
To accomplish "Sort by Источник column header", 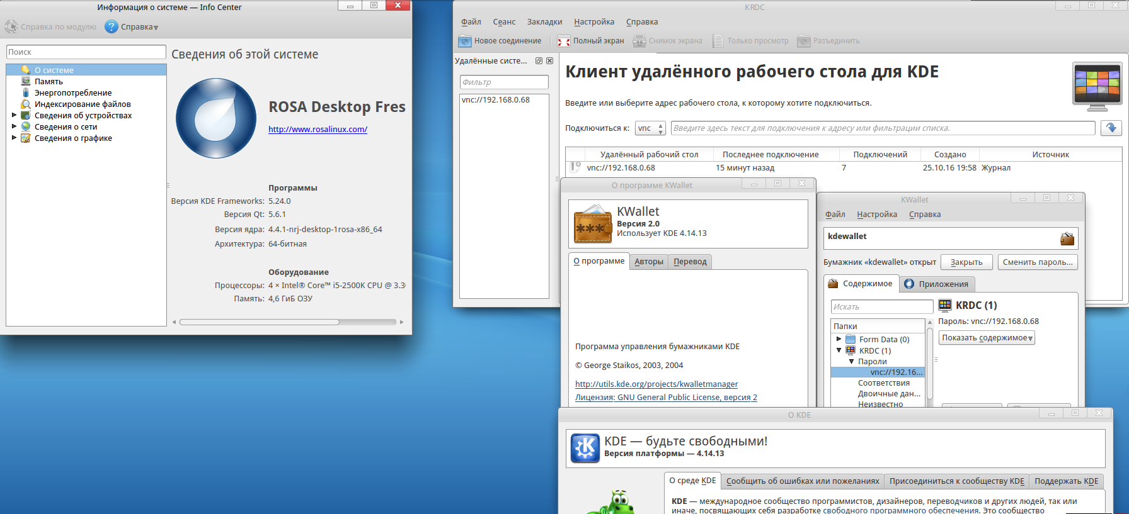I will click(1050, 155).
